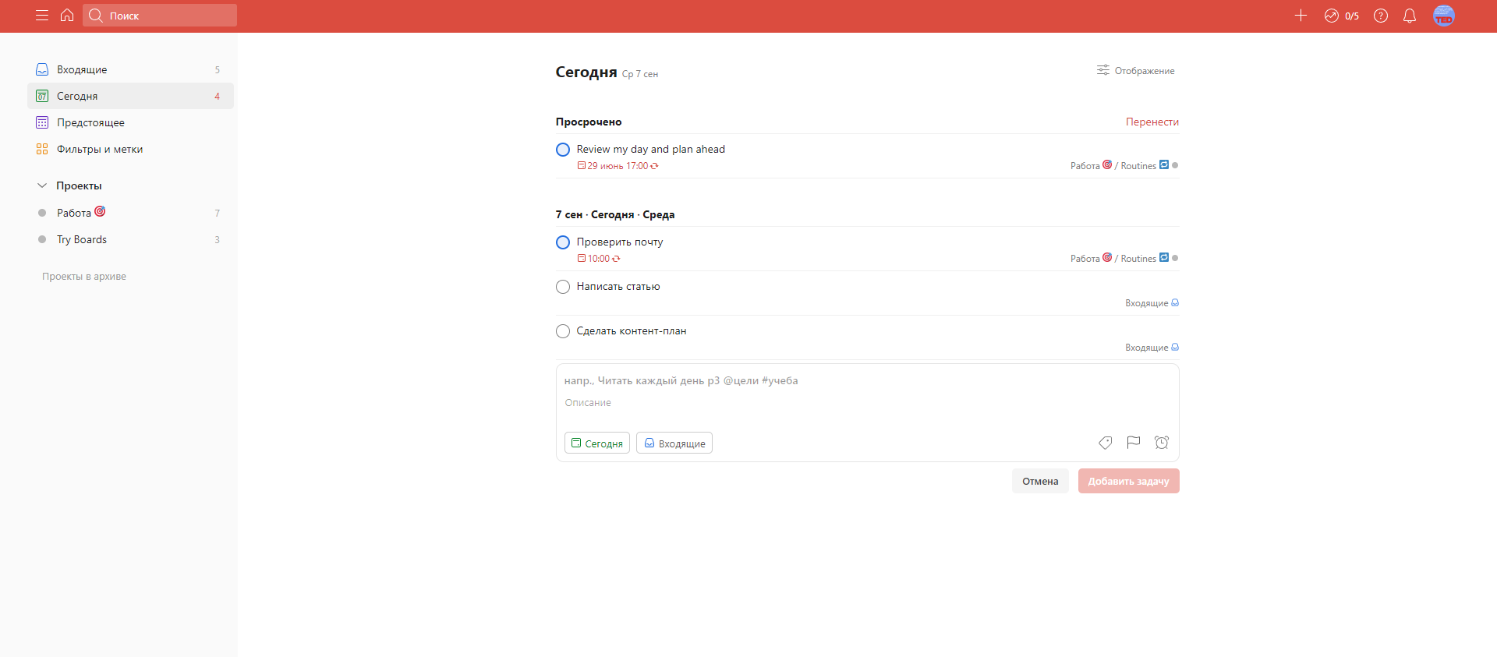This screenshot has width=1497, height=657.
Task: Open the Входящие project selector button
Action: click(x=674, y=443)
